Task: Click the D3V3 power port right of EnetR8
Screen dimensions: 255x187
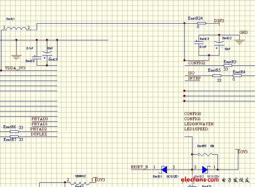Action: pyautogui.click(x=242, y=152)
